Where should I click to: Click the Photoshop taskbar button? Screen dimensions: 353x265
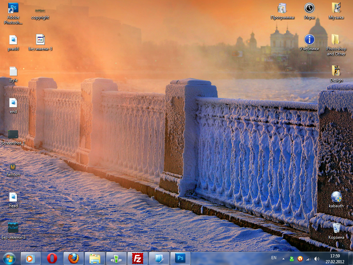pyautogui.click(x=180, y=258)
